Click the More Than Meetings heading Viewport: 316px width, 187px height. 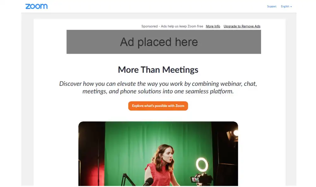tap(158, 70)
